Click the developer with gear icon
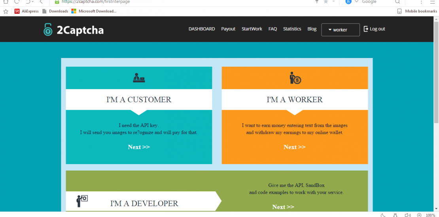 [82, 201]
